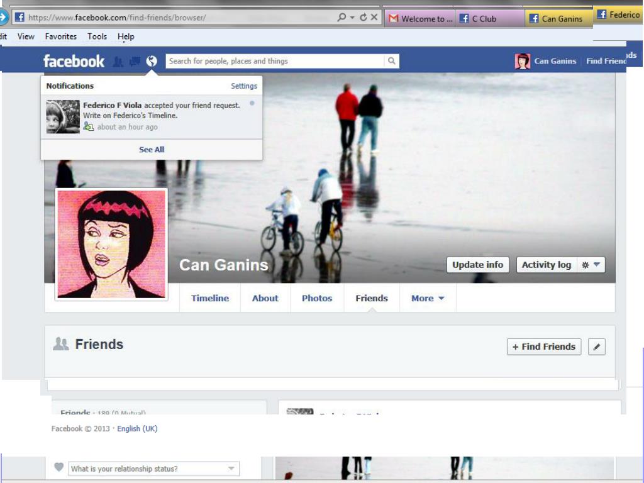Click the Facebook search input field
This screenshot has height=483, width=644.
pos(275,61)
